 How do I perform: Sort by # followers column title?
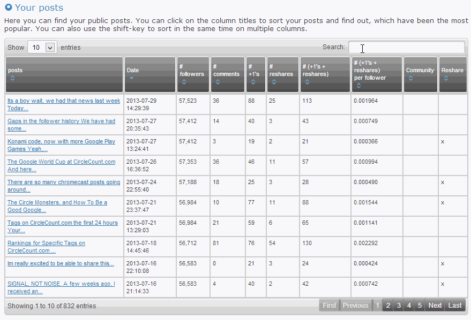(192, 70)
